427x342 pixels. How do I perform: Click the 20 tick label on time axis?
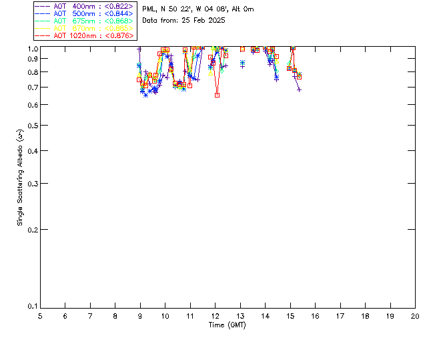(415, 315)
